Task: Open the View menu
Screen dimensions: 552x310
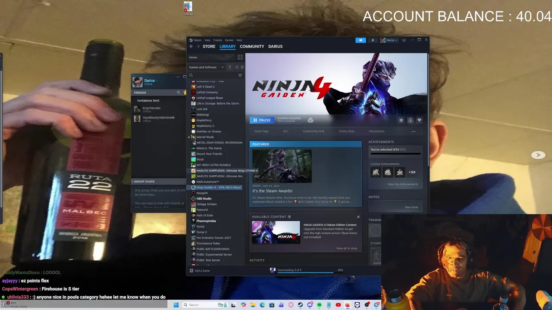Action: (207, 40)
